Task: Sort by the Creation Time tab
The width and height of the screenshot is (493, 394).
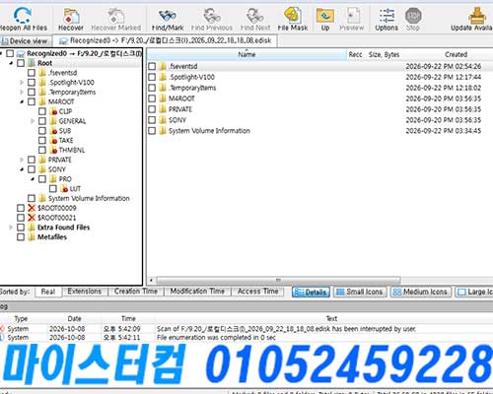Action: pyautogui.click(x=136, y=292)
